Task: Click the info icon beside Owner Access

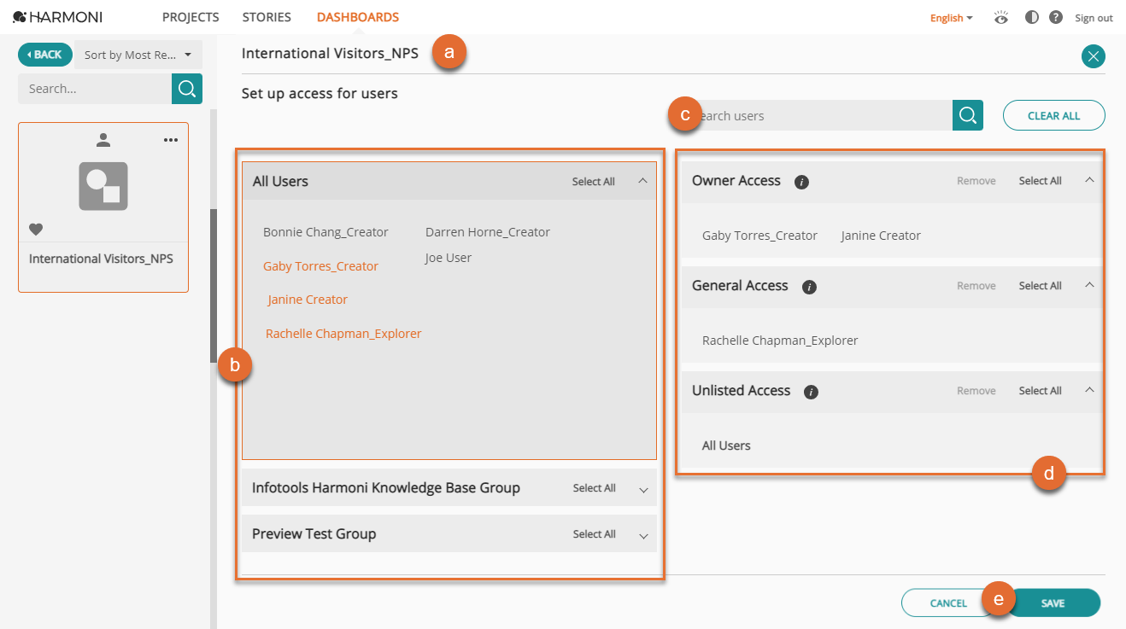Action: coord(801,182)
